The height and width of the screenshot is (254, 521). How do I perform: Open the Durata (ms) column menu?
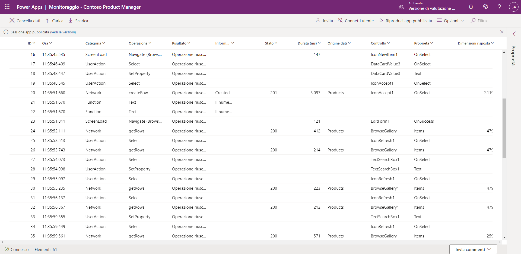point(319,43)
